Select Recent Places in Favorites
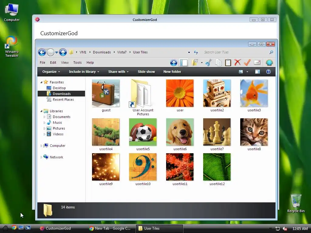 click(63, 100)
